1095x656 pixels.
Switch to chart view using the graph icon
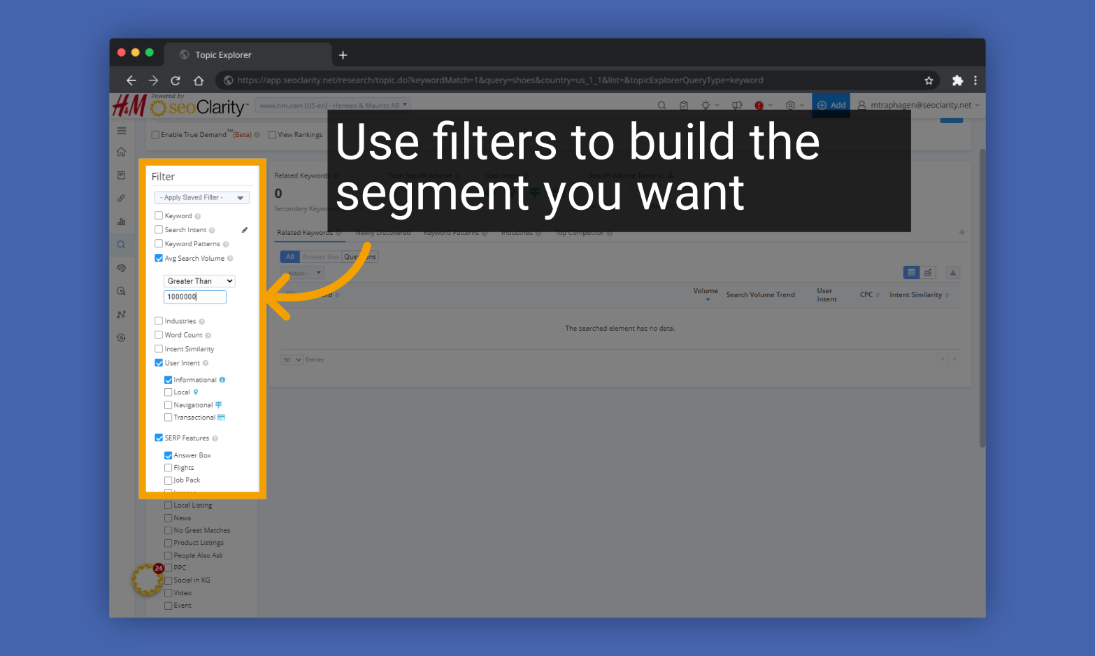[x=928, y=272]
